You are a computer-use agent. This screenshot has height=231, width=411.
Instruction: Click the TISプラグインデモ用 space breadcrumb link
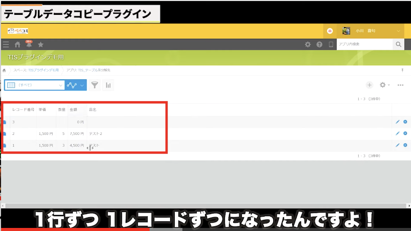44,70
